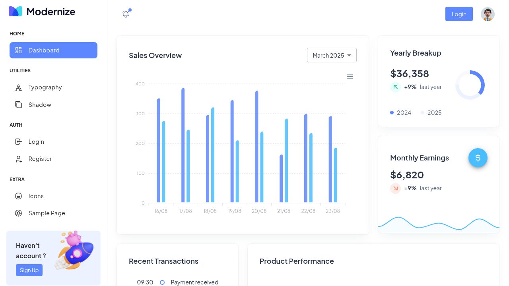Viewport: 509px width, 286px height.
Task: Click the Monthly Earnings wave chart line
Action: 439,224
